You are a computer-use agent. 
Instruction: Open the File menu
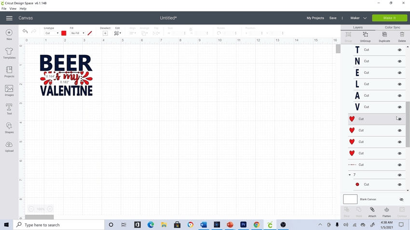[4, 9]
